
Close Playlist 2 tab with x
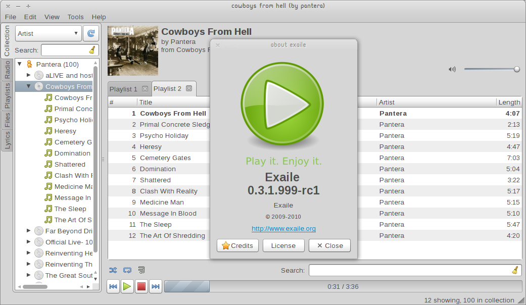pos(189,88)
